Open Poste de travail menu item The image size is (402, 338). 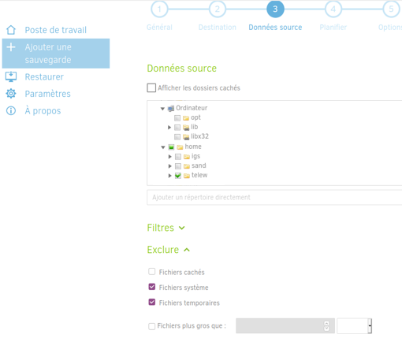tap(56, 30)
